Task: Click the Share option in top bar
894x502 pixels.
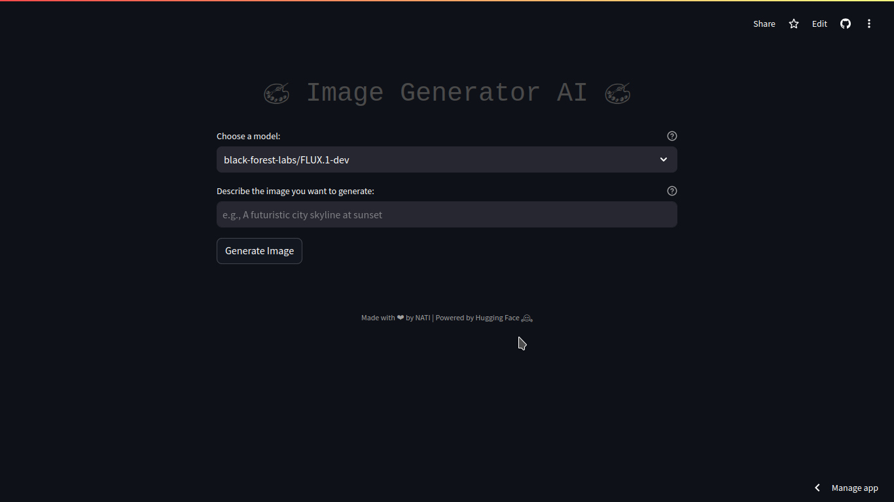Action: 764,24
